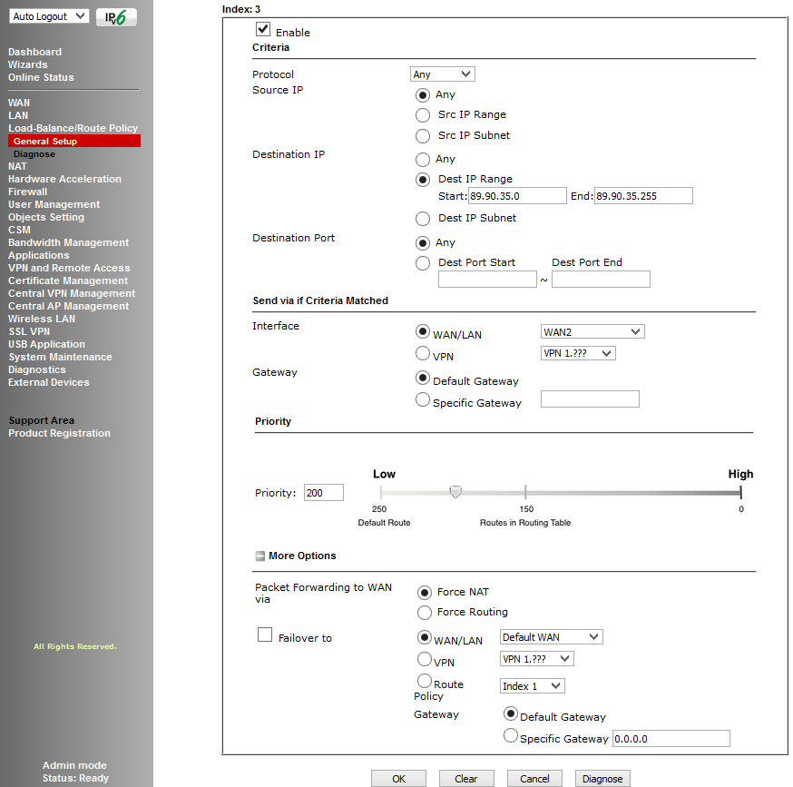Image resolution: width=793 pixels, height=787 pixels.
Task: Click the IPv6 icon button
Action: (116, 18)
